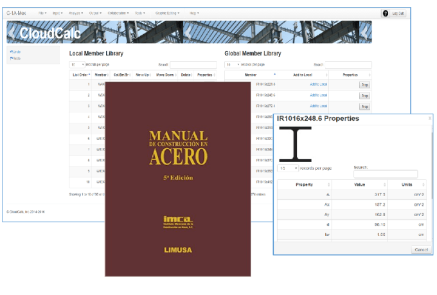Click the Redo link in sidebar
The height and width of the screenshot is (295, 437).
coord(17,58)
